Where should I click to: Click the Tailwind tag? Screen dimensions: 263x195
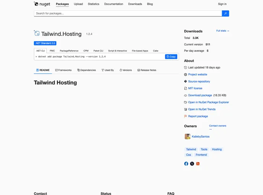click(x=191, y=149)
